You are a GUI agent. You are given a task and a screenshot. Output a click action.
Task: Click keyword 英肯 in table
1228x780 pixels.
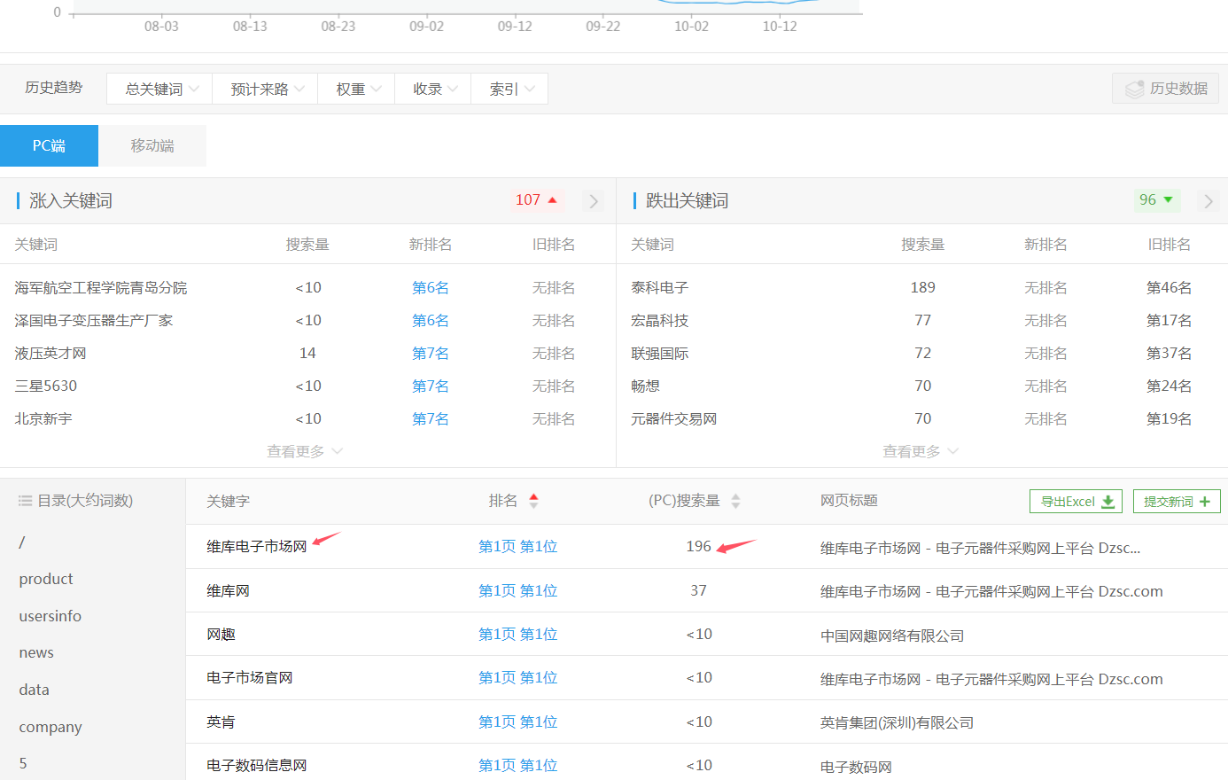point(221,722)
